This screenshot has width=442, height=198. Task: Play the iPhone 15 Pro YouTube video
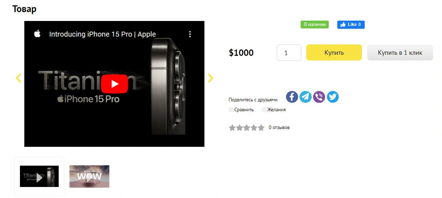coord(114,84)
